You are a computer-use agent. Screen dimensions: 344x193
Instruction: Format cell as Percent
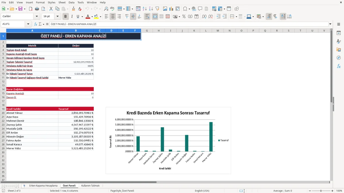pos(184,17)
